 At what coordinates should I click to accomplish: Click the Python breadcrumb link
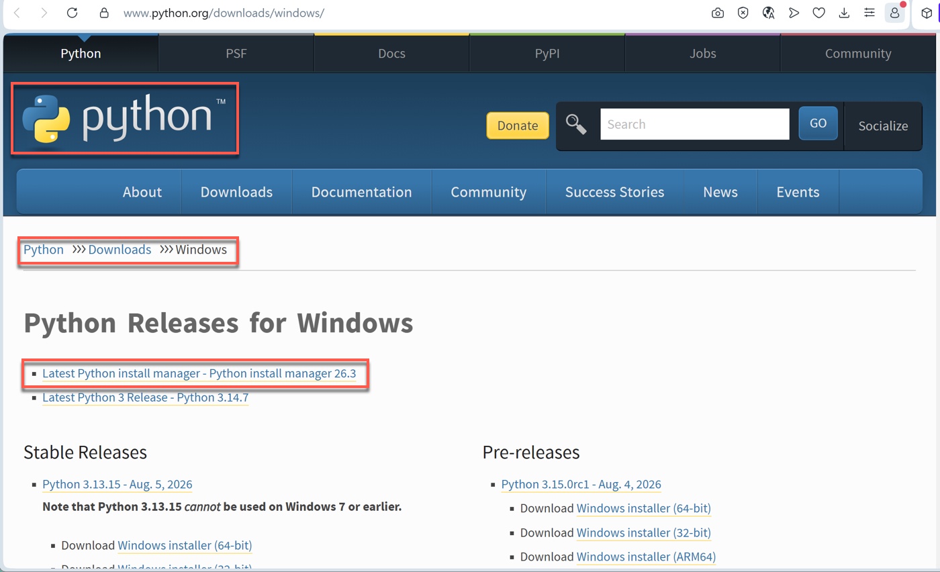pos(44,250)
